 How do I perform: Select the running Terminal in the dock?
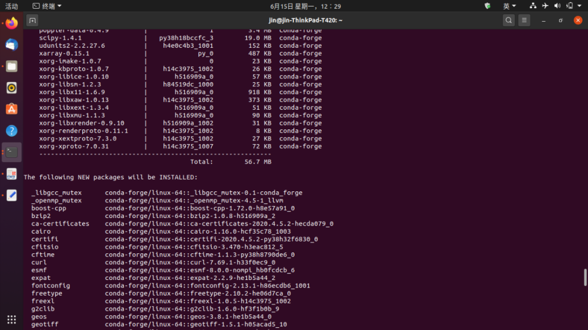click(11, 152)
